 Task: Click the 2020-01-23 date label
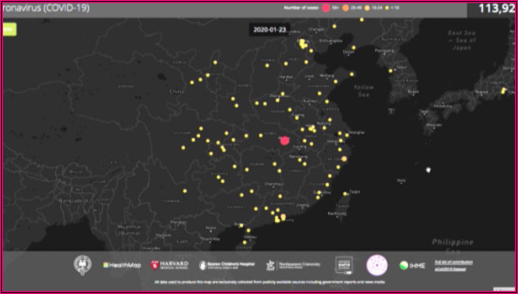[269, 29]
